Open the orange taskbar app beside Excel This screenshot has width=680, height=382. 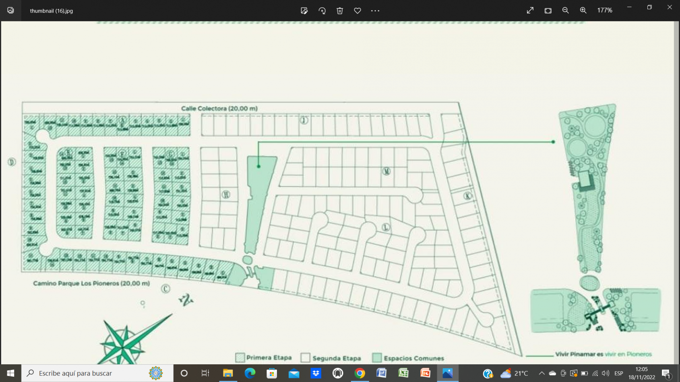point(425,373)
